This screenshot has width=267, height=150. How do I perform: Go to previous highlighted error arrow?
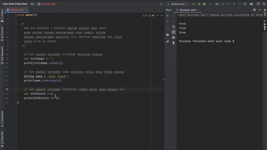pos(158,15)
